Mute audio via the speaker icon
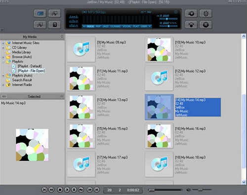The image size is (247, 195). point(188,190)
